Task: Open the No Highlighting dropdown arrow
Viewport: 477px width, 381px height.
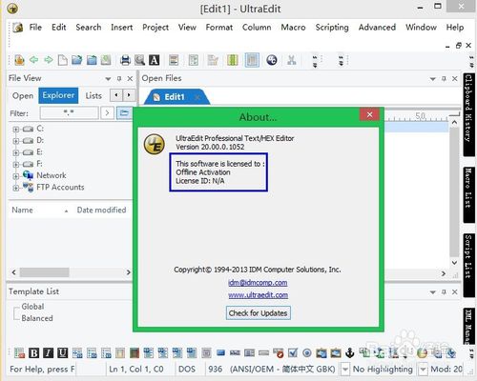Action: [x=423, y=370]
